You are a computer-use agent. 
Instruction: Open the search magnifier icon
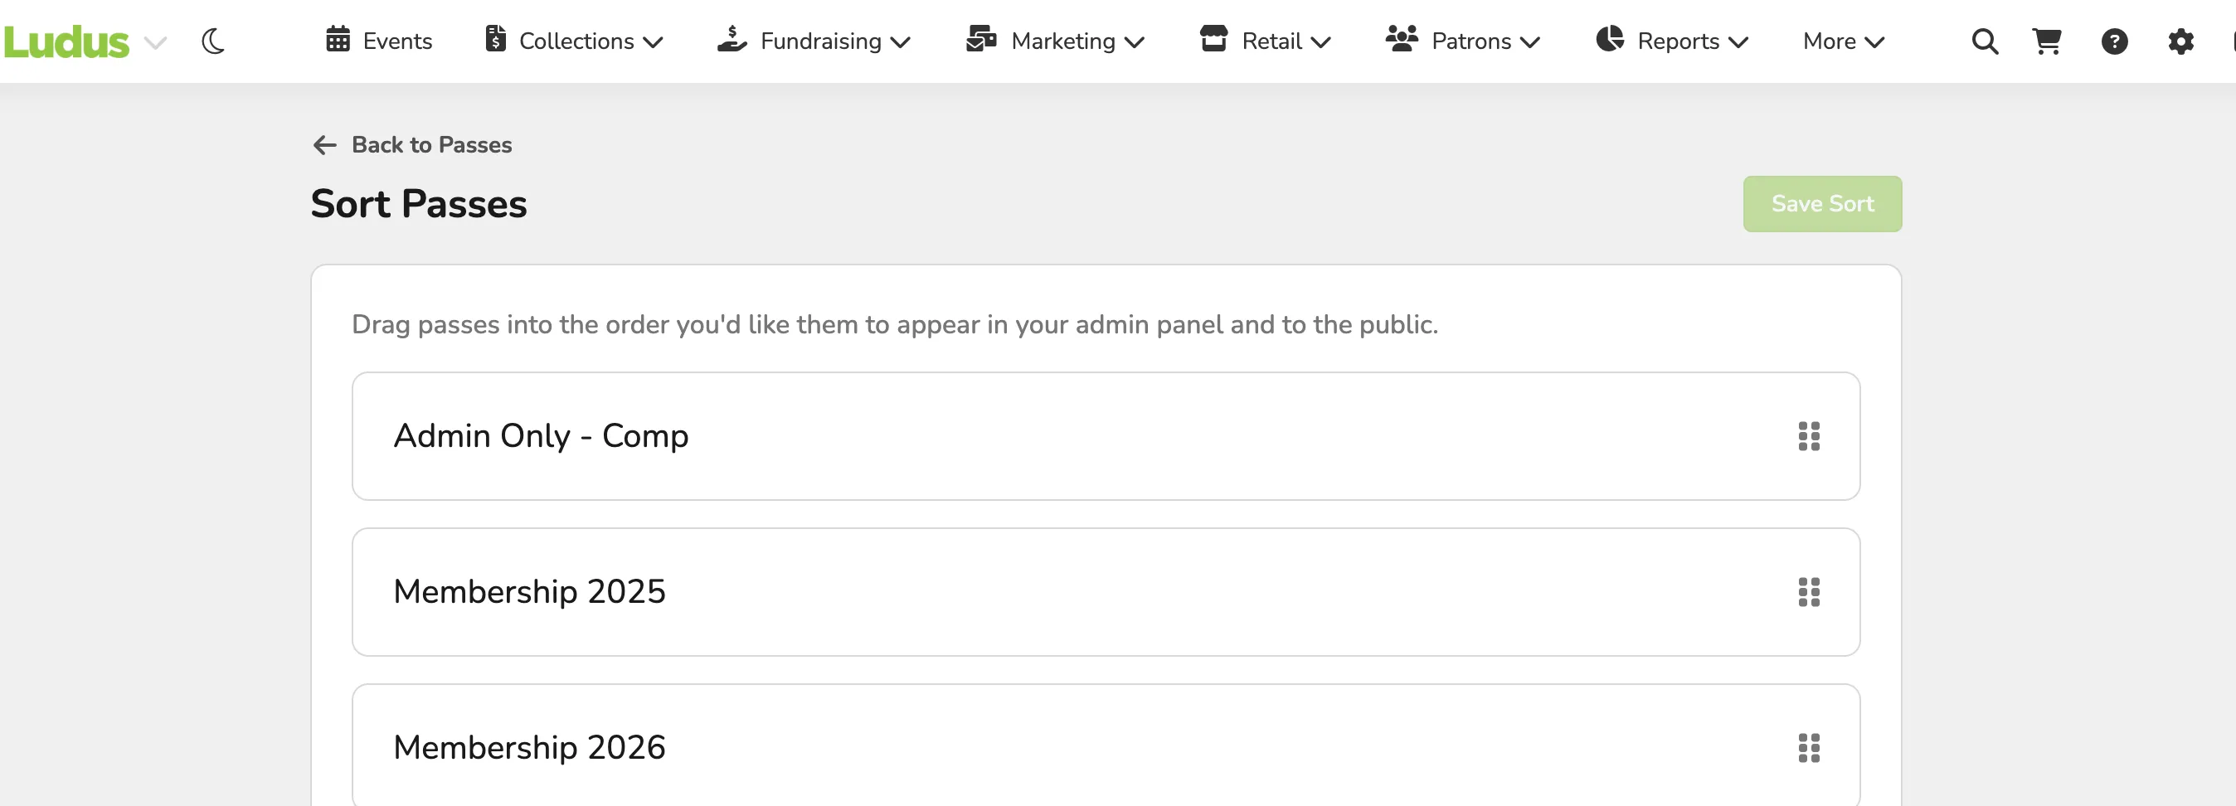coord(1984,41)
